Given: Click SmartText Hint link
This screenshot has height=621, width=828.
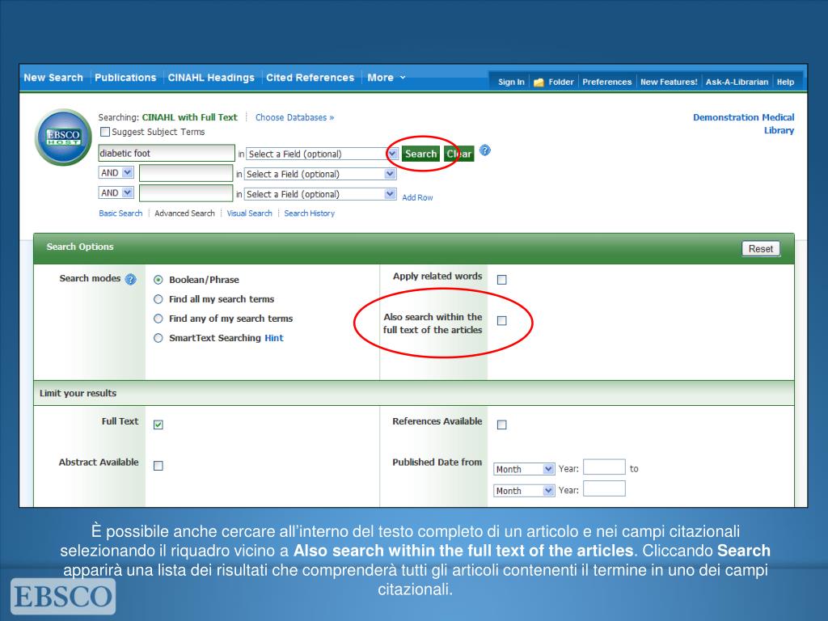Looking at the screenshot, I should [274, 338].
